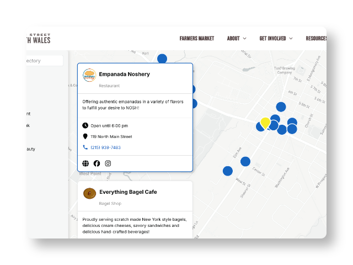353x265 pixels.
Task: Click the Everything Bagel Cafe logo thumbnail
Action: (x=89, y=193)
